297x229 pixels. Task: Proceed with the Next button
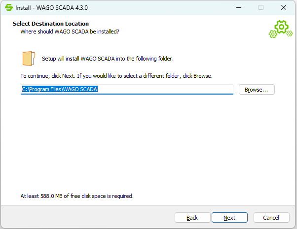229,218
